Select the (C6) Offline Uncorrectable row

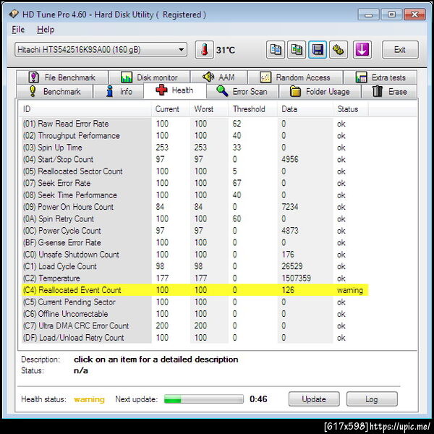(195, 314)
